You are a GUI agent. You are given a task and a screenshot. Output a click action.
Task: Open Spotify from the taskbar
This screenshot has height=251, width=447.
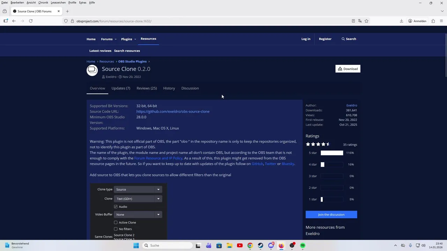303,245
